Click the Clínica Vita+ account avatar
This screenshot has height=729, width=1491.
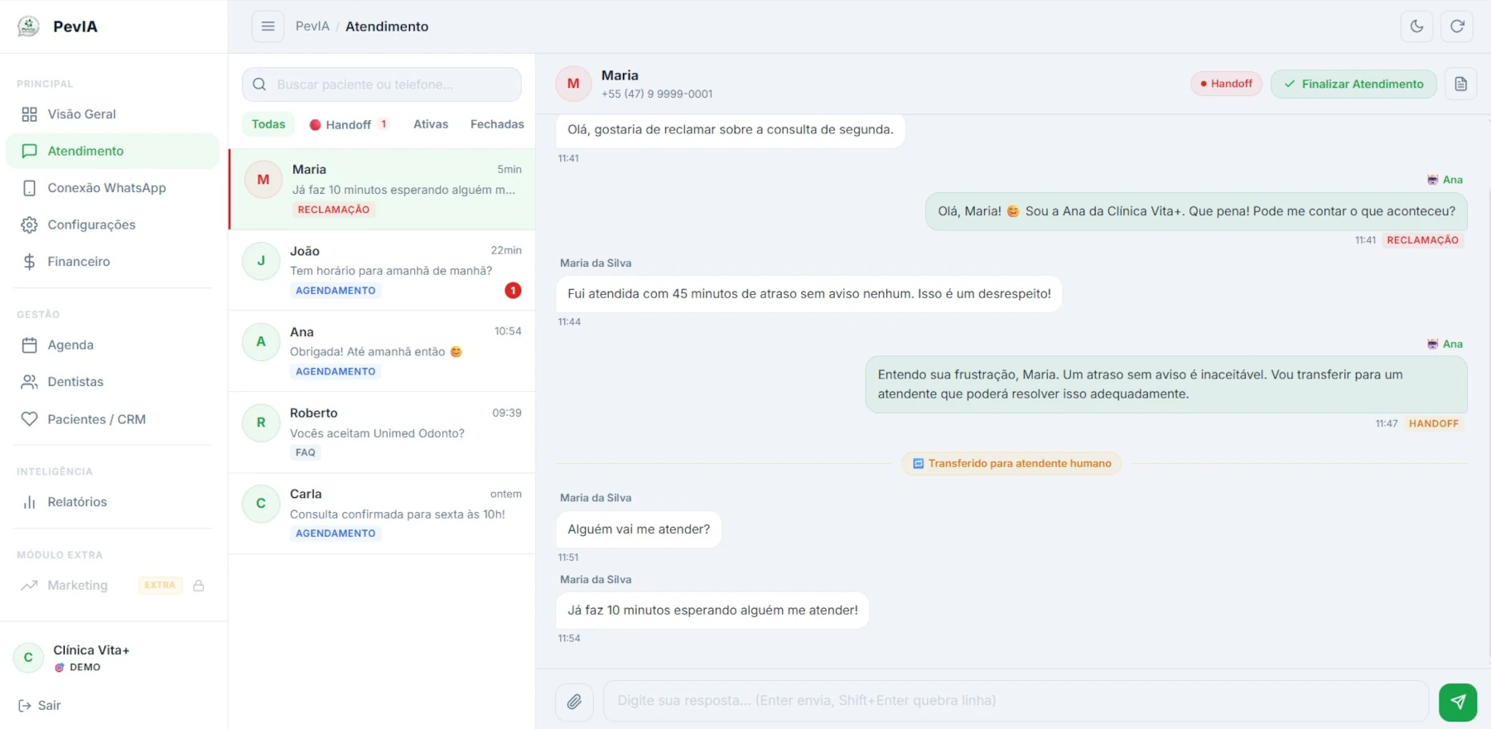28,658
